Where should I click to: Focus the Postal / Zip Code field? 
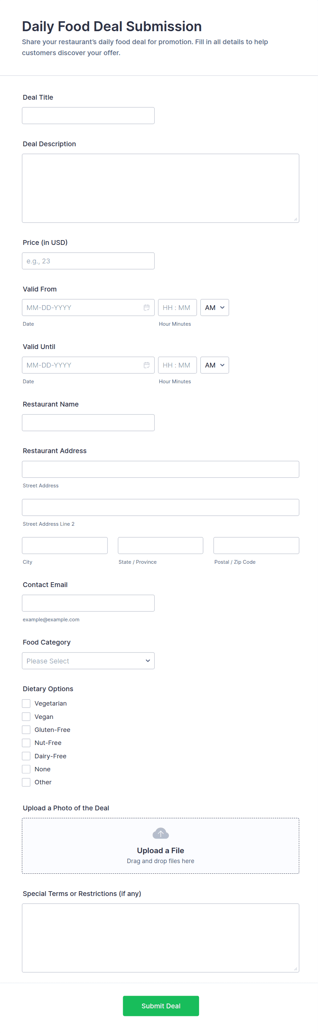[x=256, y=545]
